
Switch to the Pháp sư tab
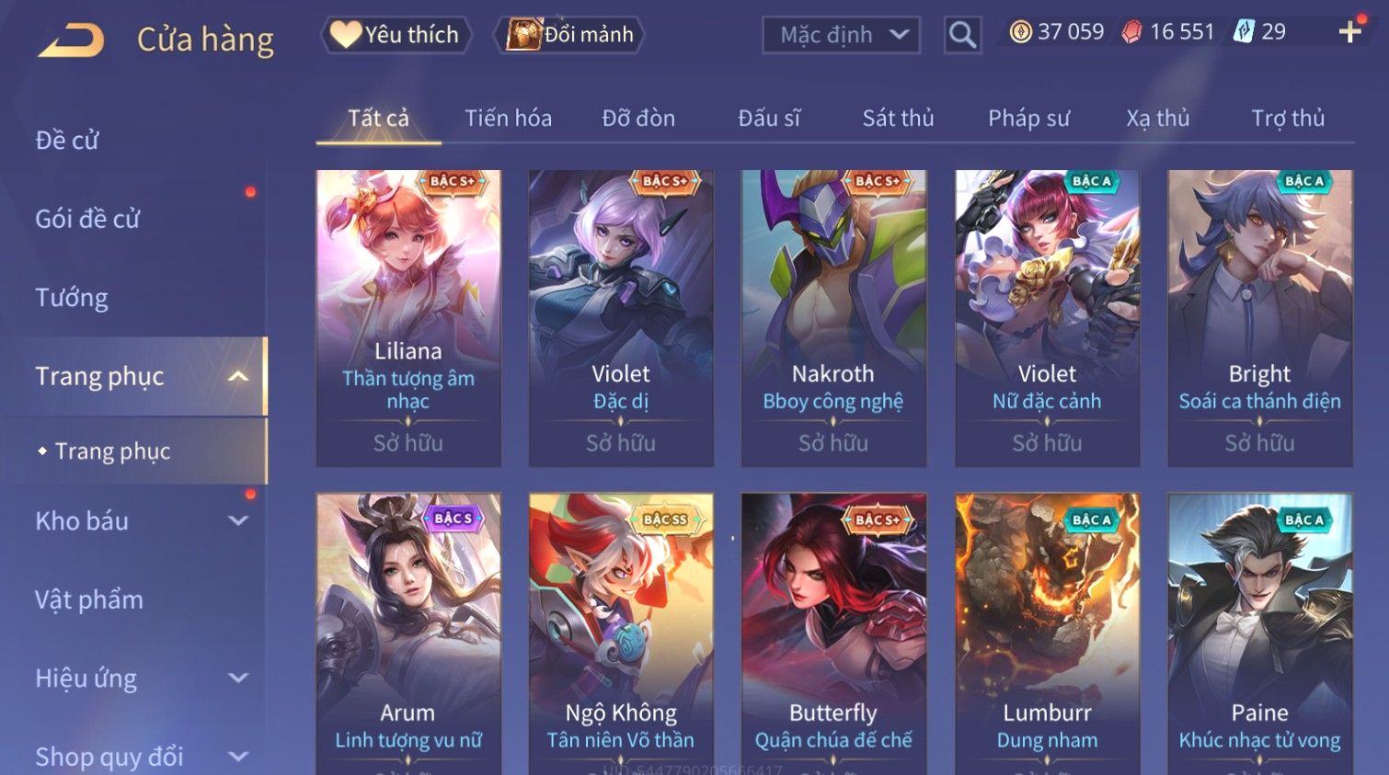1028,118
